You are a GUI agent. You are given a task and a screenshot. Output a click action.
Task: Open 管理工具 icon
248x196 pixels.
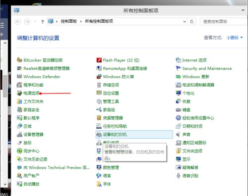(x=99, y=101)
